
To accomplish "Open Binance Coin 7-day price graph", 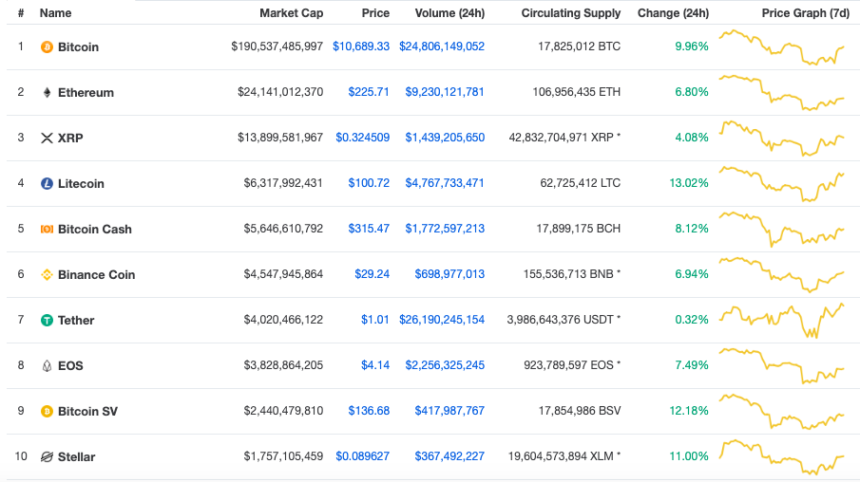I will (x=781, y=274).
